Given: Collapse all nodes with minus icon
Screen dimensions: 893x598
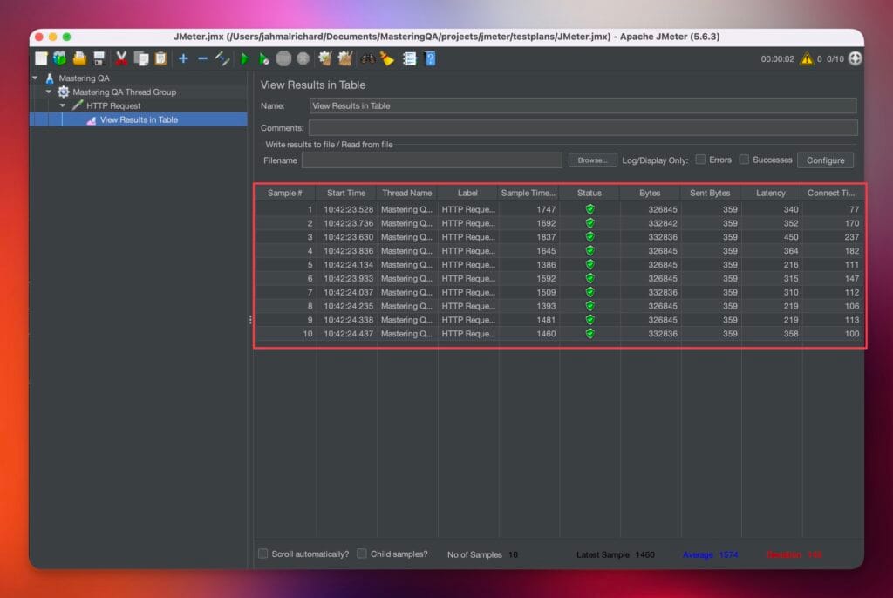Looking at the screenshot, I should 202,58.
